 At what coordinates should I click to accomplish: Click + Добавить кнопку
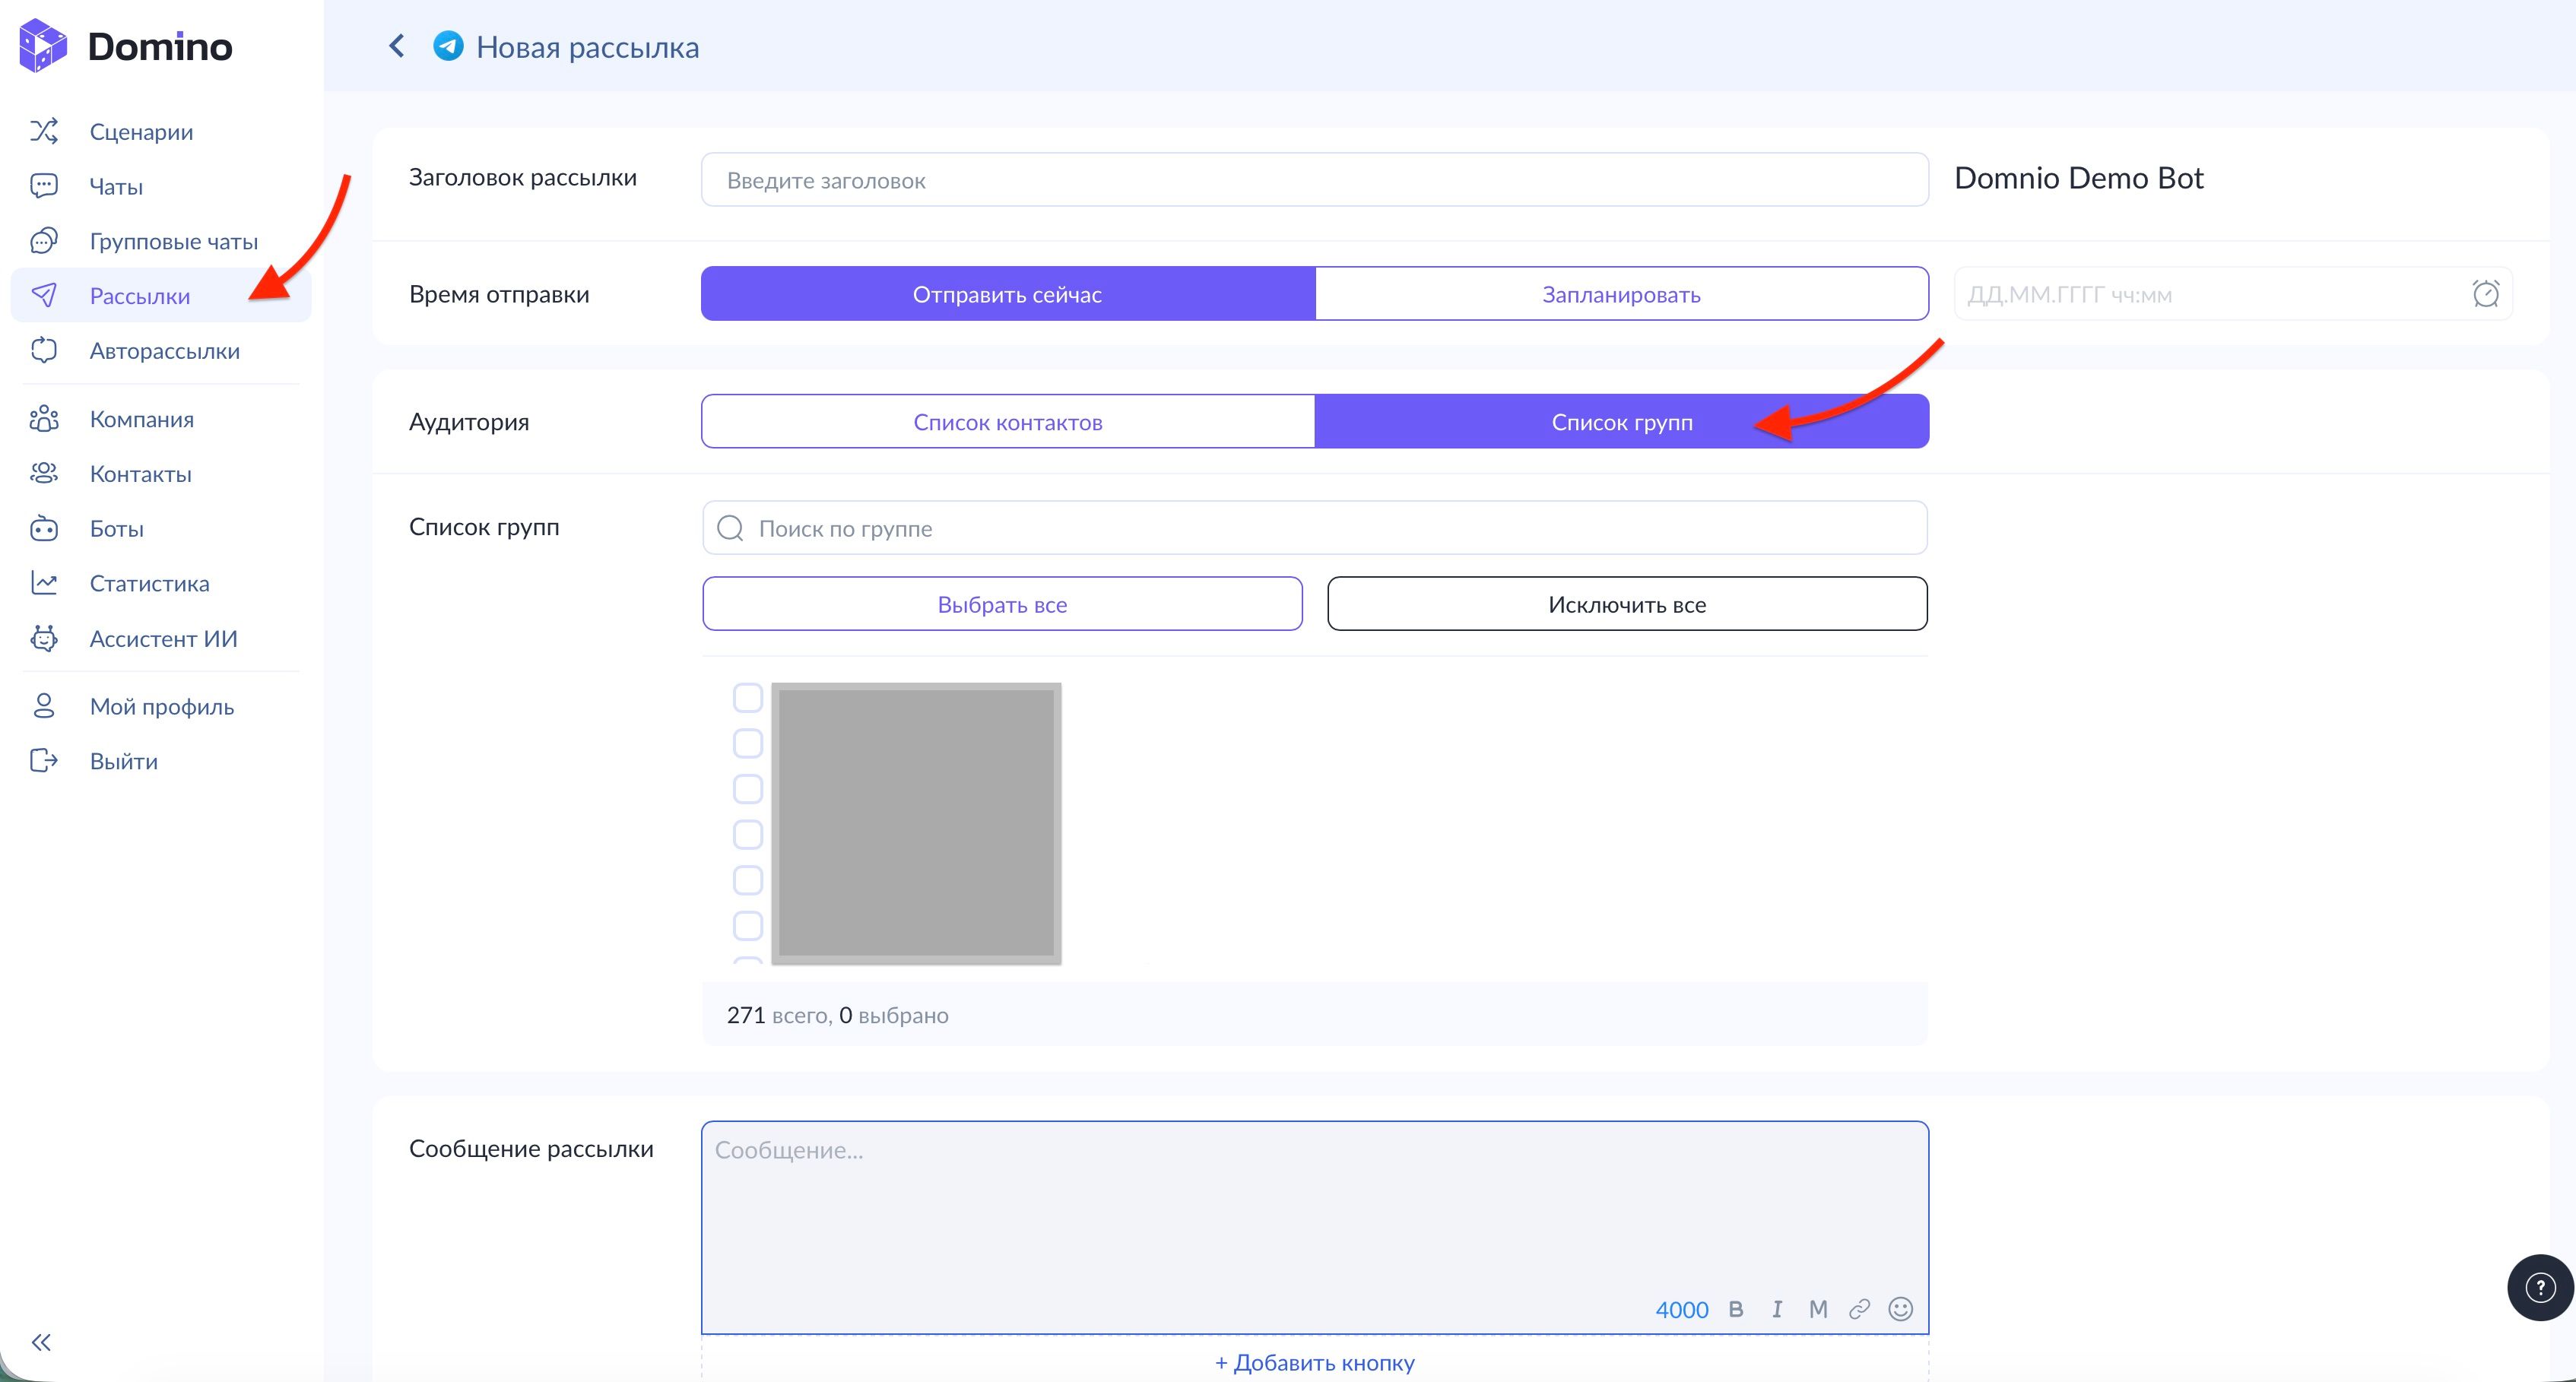tap(1315, 1362)
